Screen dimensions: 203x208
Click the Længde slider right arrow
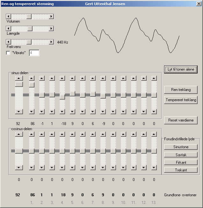tap(51, 29)
